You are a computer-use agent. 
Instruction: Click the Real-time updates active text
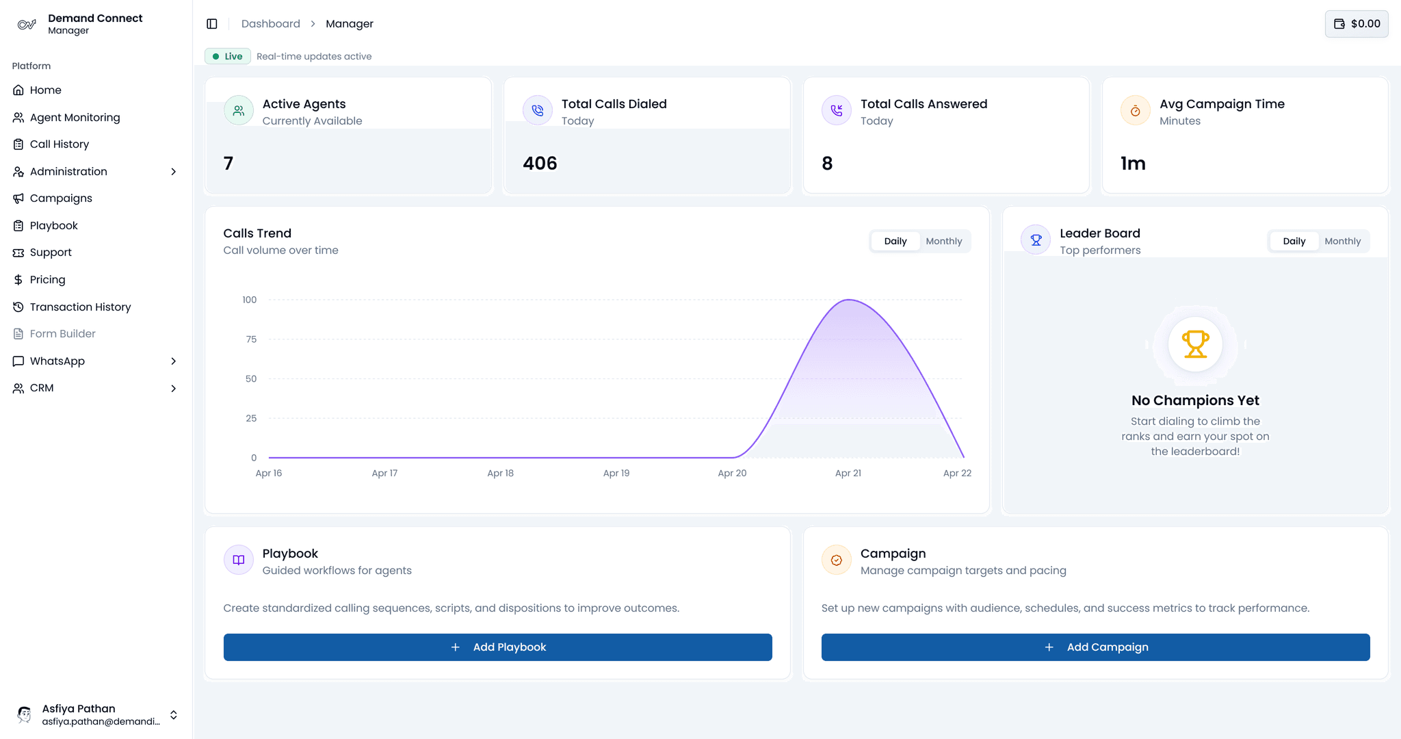point(314,57)
